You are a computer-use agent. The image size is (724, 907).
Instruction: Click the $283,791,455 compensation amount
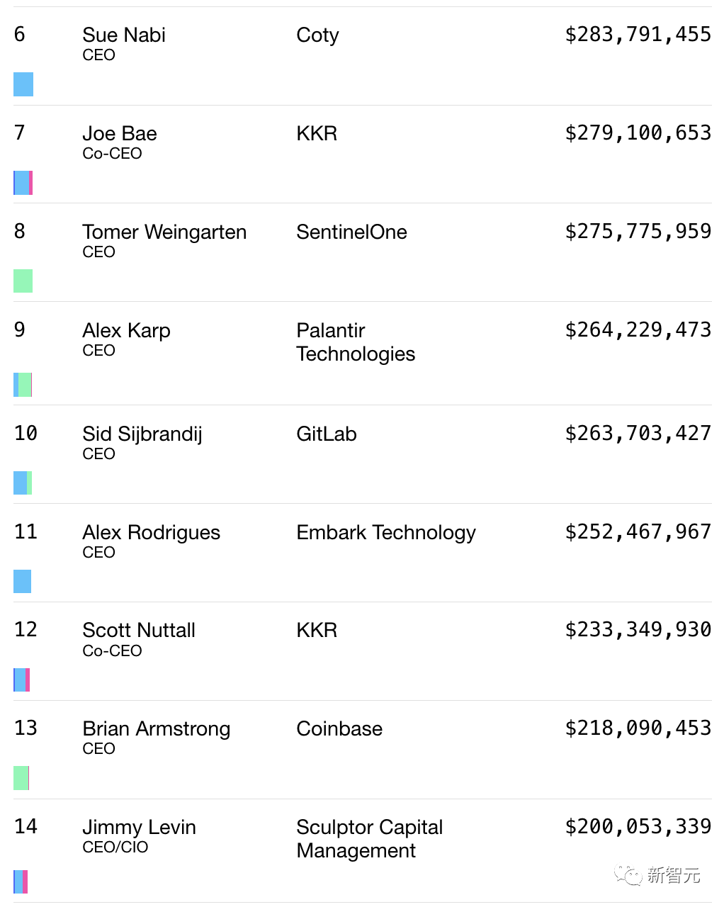click(638, 34)
